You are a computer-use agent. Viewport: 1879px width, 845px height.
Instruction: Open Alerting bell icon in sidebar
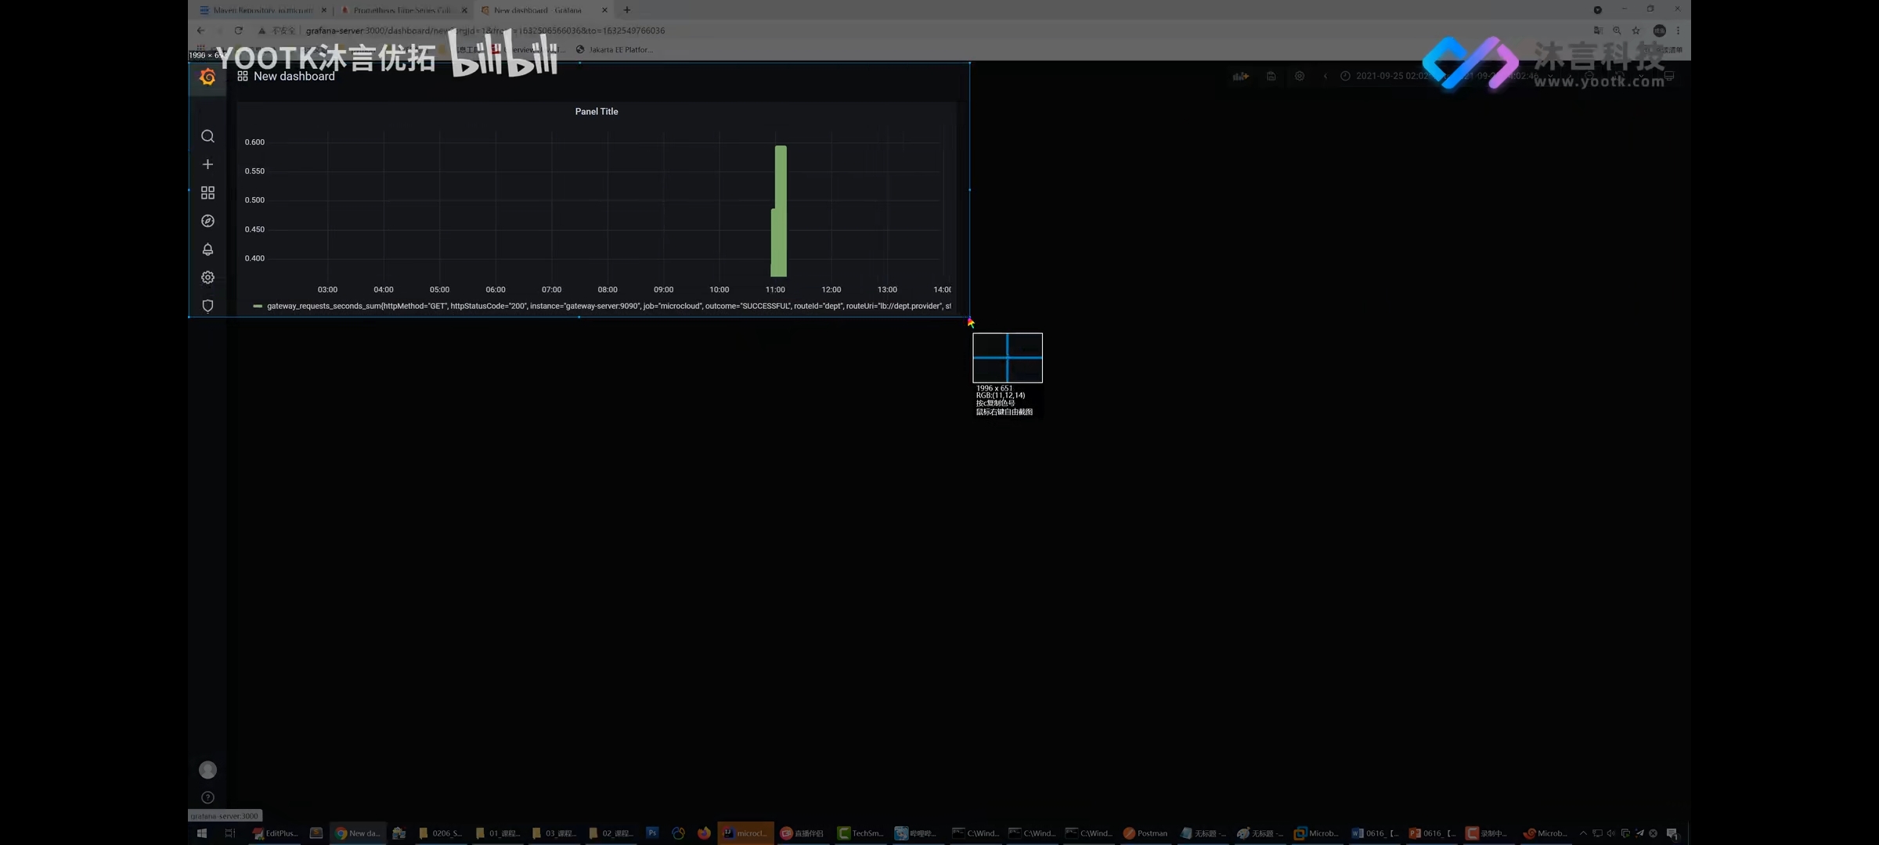[x=207, y=249]
